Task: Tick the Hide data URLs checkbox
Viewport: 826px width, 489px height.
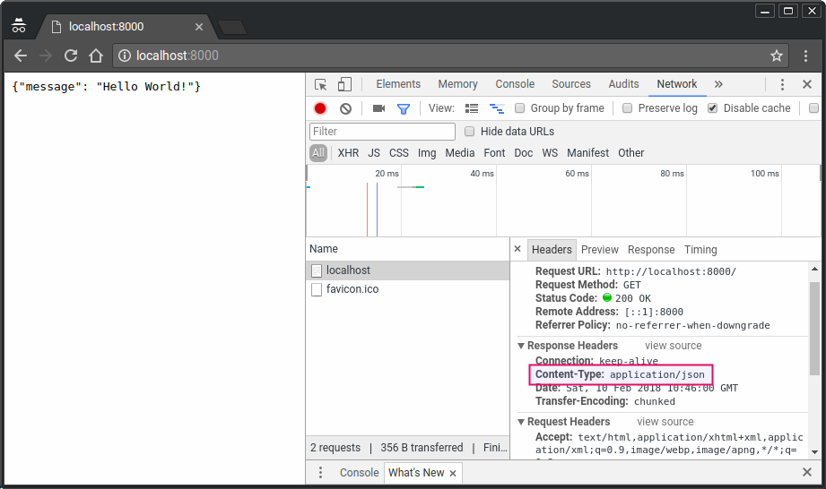Action: [x=469, y=132]
